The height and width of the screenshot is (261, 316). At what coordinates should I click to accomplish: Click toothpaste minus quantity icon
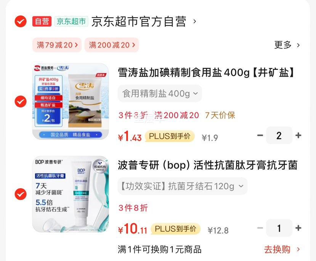tap(260, 228)
